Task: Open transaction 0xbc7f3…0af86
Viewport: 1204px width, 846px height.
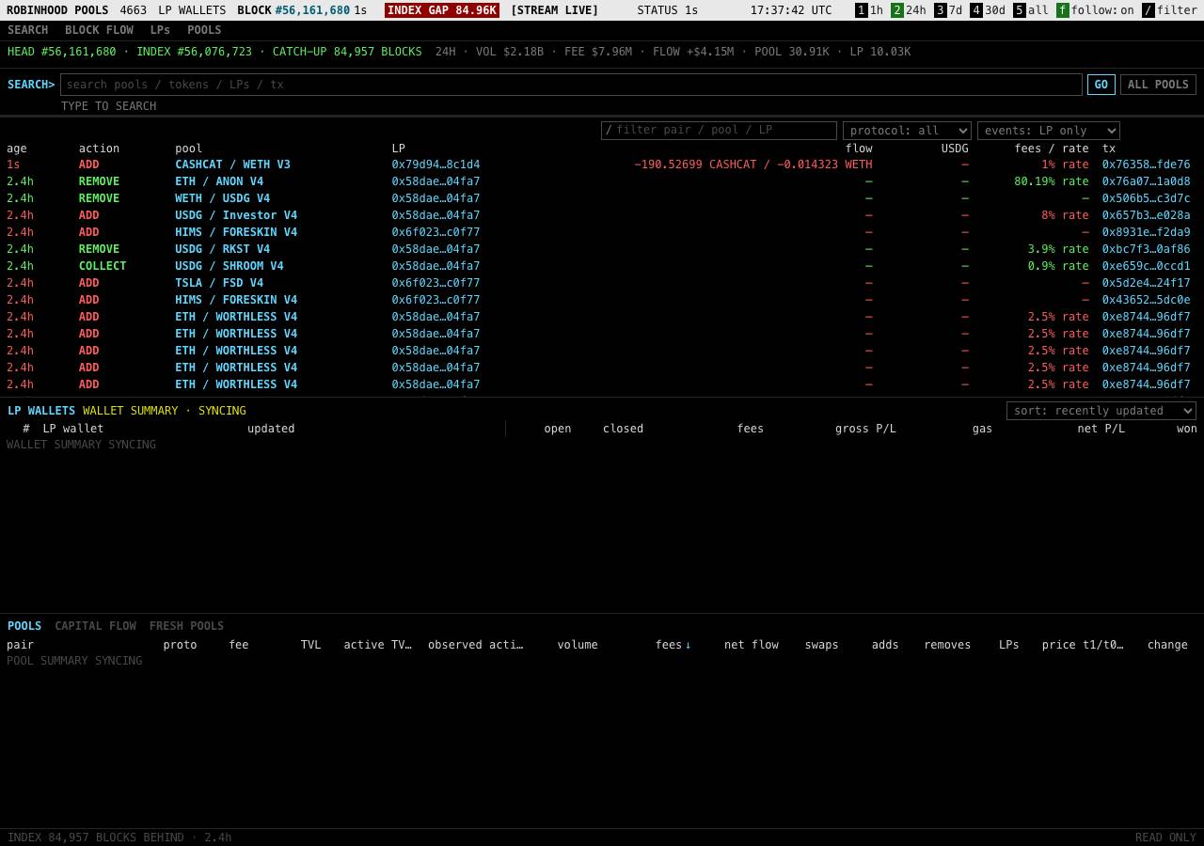Action: pos(1146,249)
